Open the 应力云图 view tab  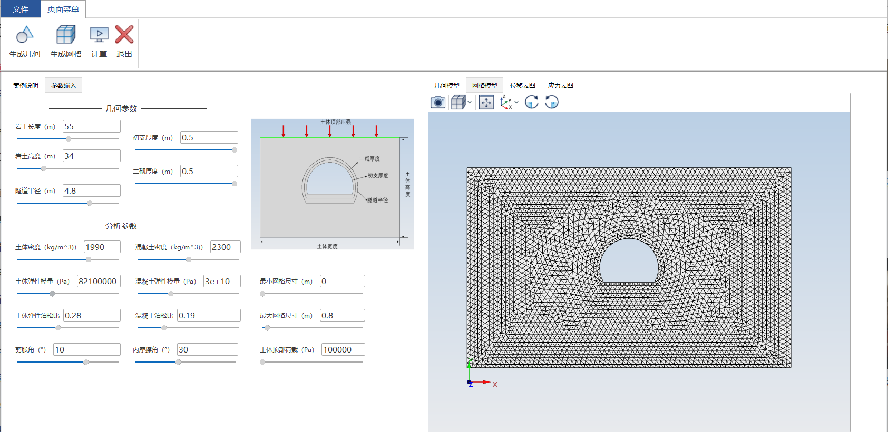tap(561, 85)
